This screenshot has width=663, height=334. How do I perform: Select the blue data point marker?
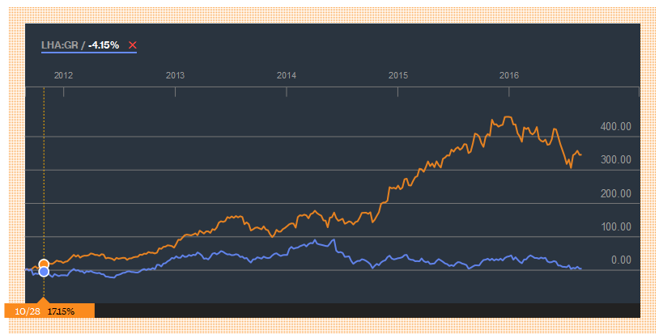pos(44,272)
